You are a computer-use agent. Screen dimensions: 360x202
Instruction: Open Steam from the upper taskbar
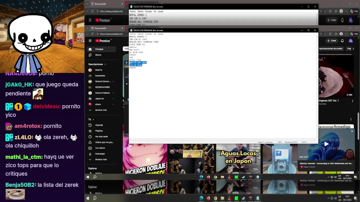coord(244,177)
